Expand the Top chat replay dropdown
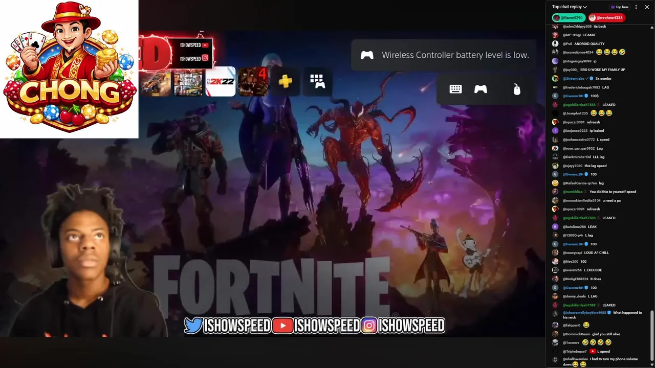The width and height of the screenshot is (655, 368). pyautogui.click(x=569, y=7)
